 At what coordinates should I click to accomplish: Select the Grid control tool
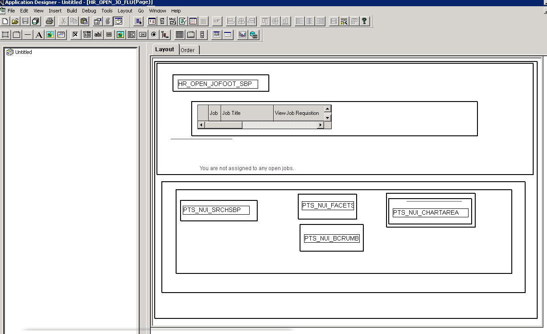point(180,35)
